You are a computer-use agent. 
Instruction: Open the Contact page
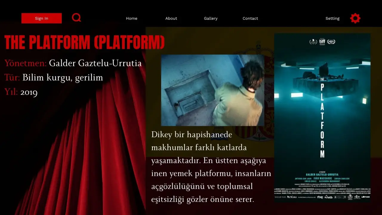coord(250,18)
